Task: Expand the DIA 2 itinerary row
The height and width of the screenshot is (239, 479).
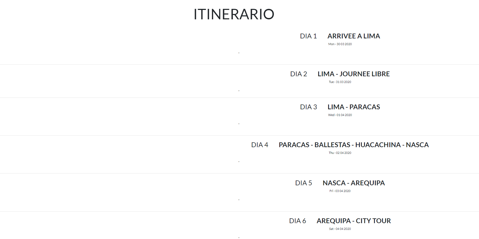Action: tap(298, 74)
